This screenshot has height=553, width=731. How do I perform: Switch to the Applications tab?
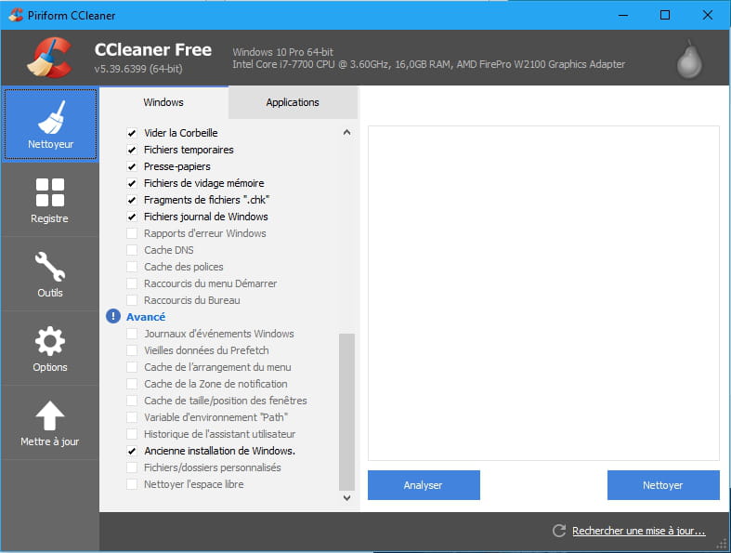click(x=293, y=102)
